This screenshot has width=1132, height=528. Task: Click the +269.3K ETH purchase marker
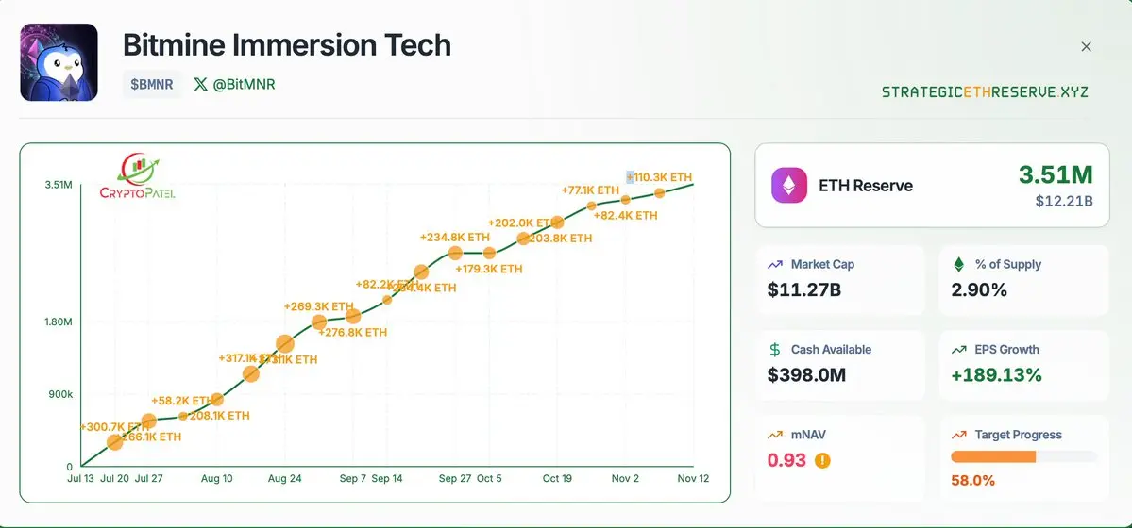point(320,322)
